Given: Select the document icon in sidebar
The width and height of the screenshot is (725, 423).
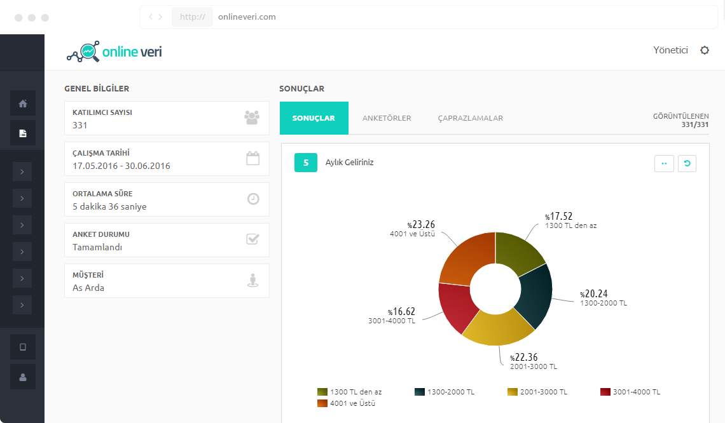Looking at the screenshot, I should (23, 133).
